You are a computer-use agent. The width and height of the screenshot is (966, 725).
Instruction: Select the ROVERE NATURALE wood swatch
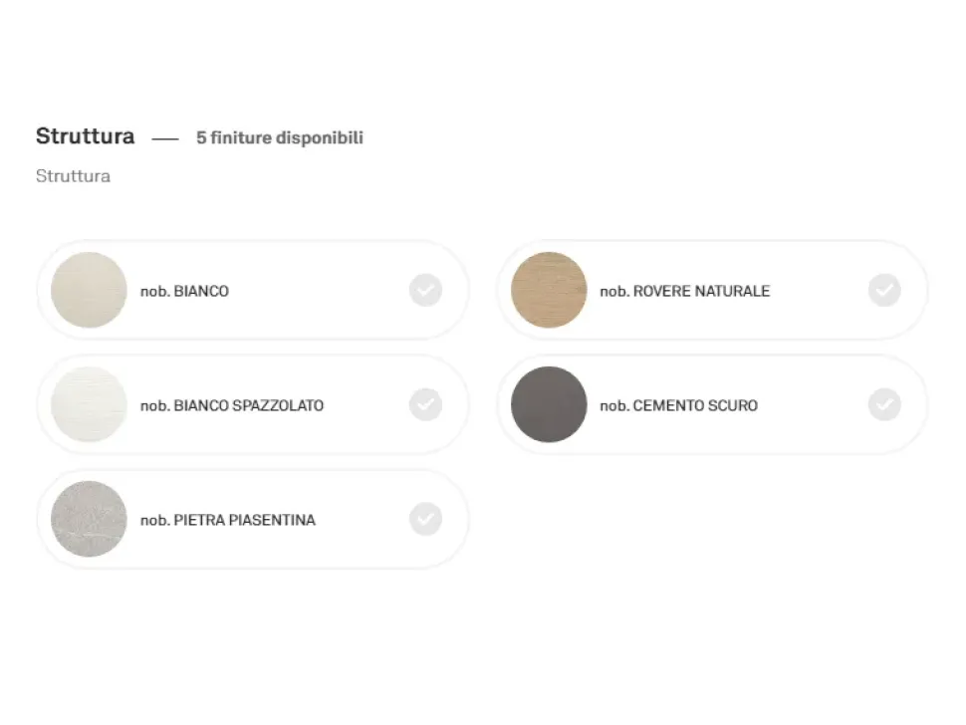[549, 291]
